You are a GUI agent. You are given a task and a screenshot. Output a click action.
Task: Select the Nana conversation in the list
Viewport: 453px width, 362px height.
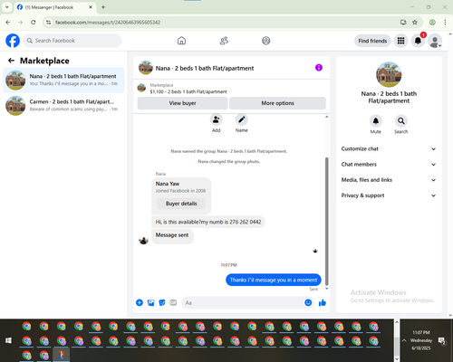point(63,81)
